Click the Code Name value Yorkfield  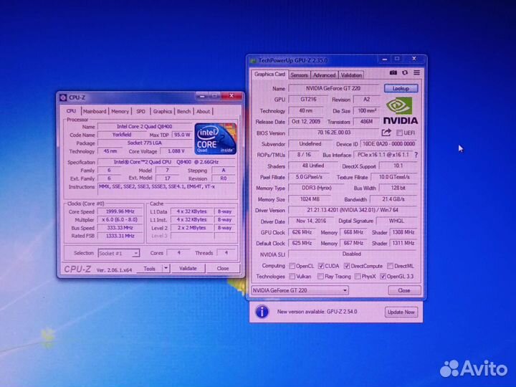122,135
